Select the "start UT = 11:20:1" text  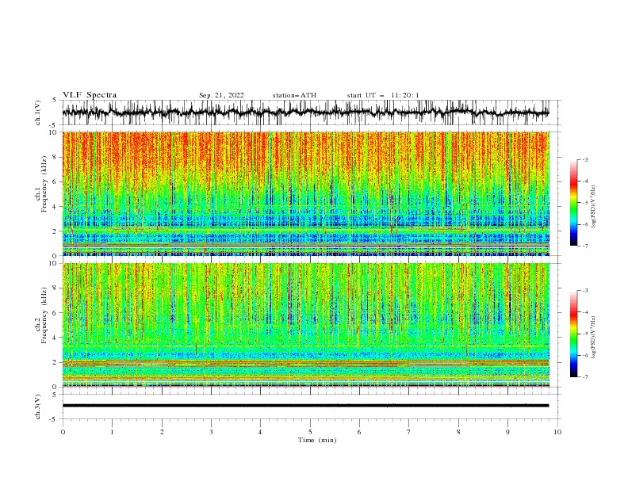[x=383, y=95]
